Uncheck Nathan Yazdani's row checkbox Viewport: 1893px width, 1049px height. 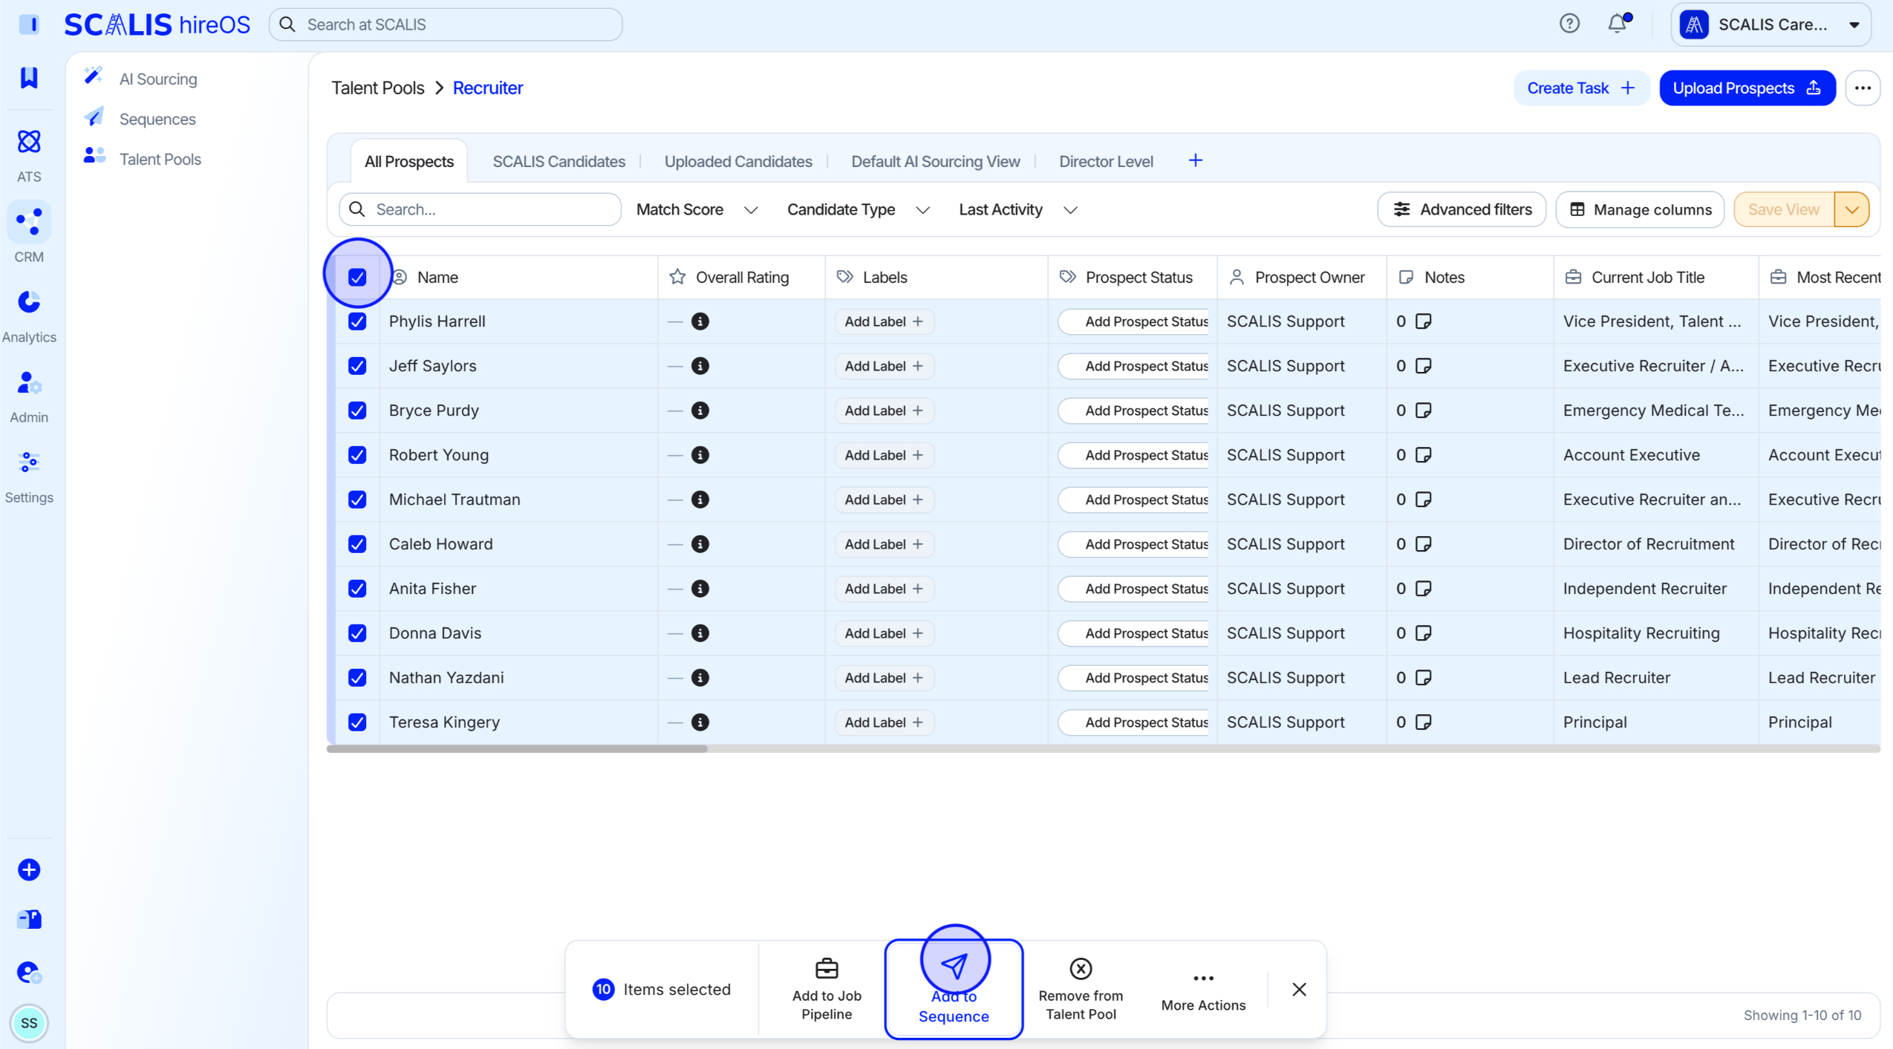click(357, 678)
